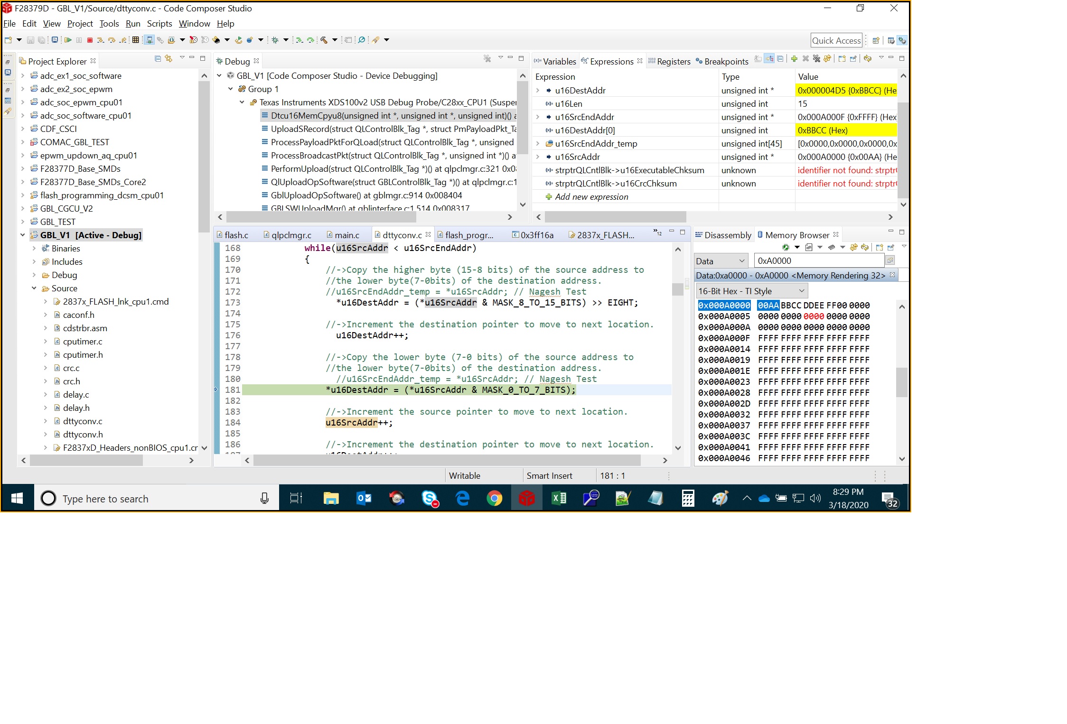Click the Step Into toolbar icon
This screenshot has height=724, width=1067.
tap(100, 40)
